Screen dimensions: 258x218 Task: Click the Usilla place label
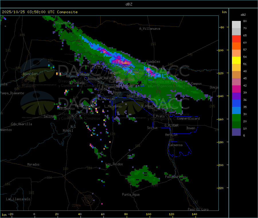pyautogui.click(x=97, y=67)
